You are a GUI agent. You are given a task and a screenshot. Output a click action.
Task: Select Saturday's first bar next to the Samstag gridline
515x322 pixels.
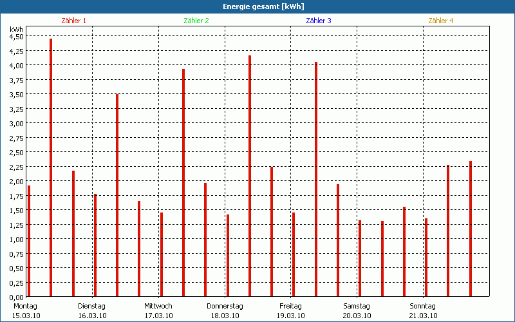click(x=360, y=258)
